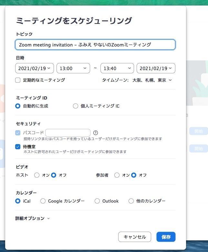
Task: Choose Google カレンダー option
Action: (x=43, y=201)
